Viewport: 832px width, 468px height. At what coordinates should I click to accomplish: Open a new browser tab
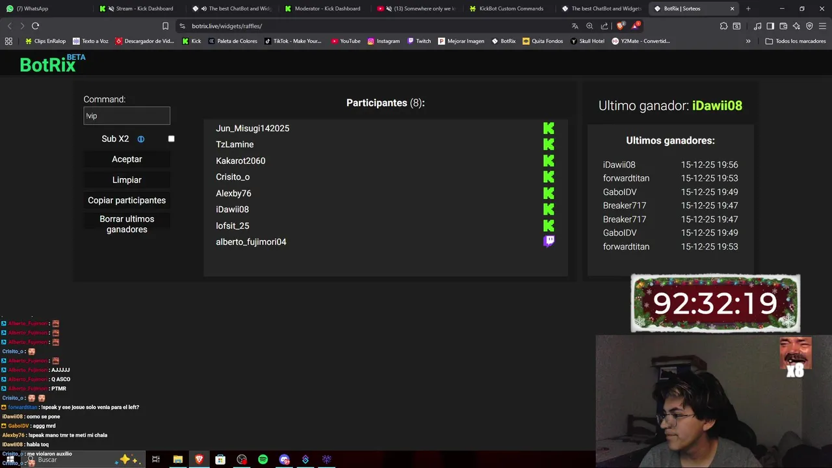[x=748, y=8]
